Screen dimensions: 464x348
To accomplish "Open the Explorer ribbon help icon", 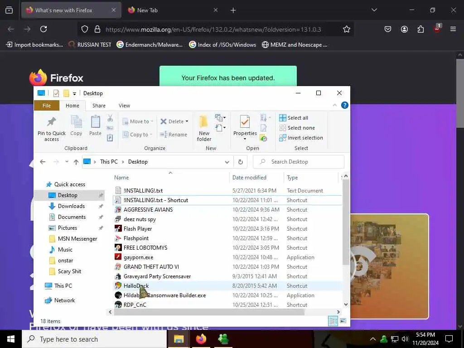I will (x=345, y=105).
